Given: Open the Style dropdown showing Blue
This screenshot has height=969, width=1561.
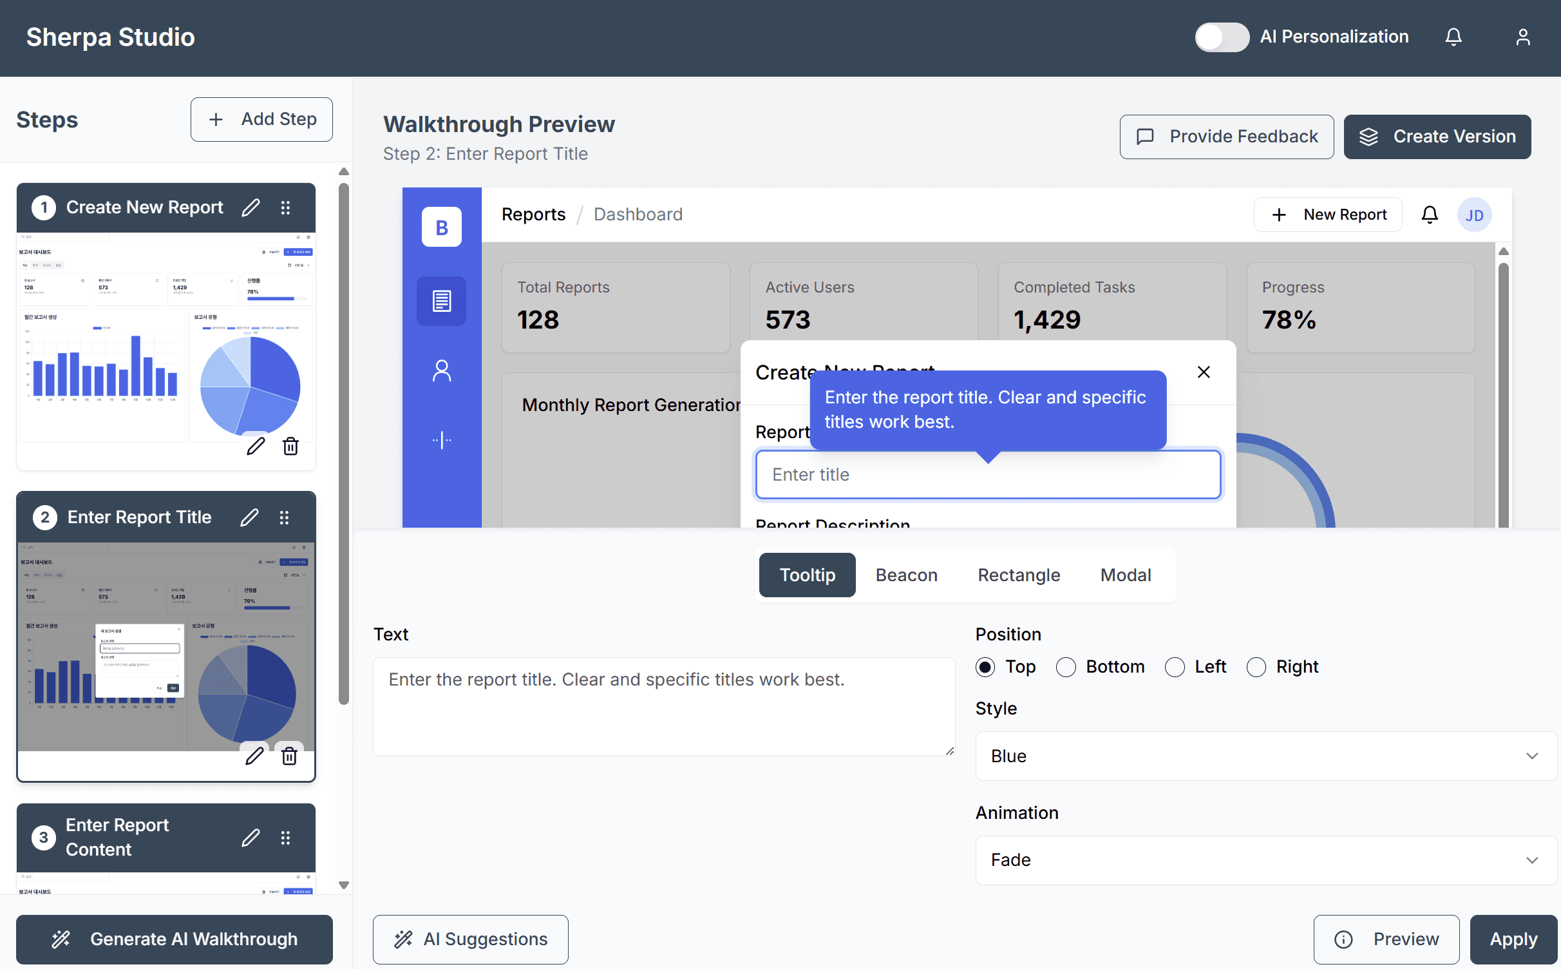Looking at the screenshot, I should click(x=1265, y=756).
